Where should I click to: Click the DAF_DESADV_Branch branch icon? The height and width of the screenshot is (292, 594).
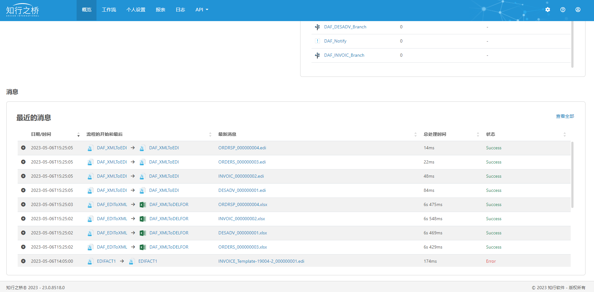(x=317, y=27)
